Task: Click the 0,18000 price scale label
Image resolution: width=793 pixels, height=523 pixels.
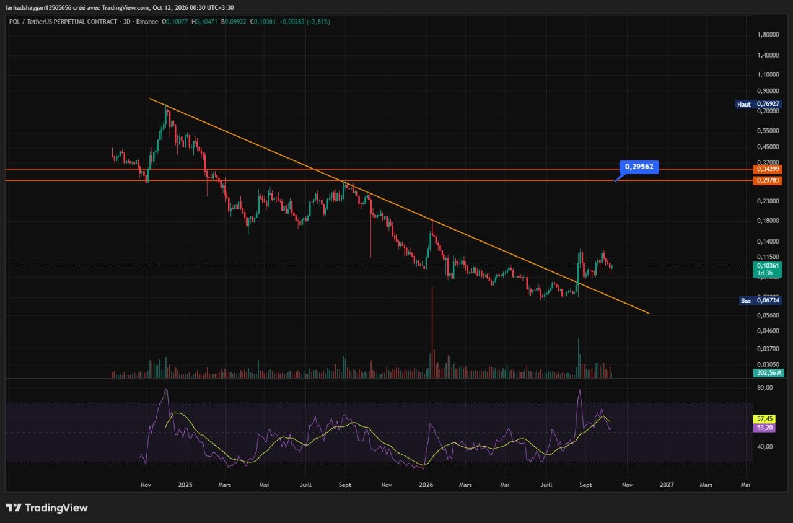Action: point(768,221)
